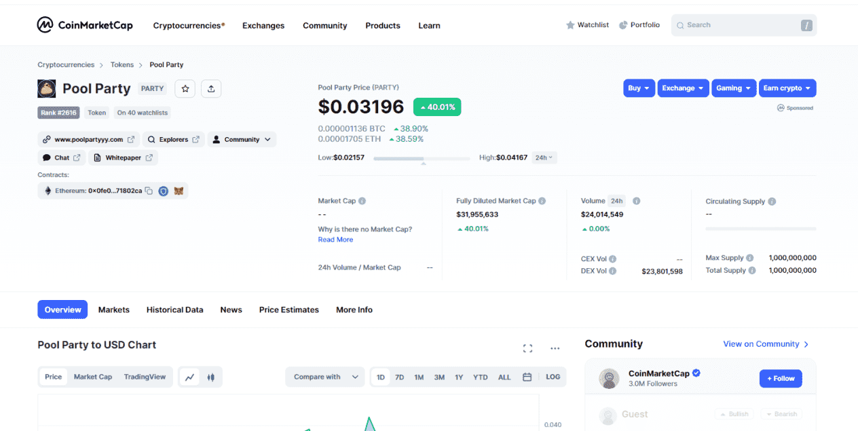Screen dimensions: 858x431
Task: Click Read More about market cap
Action: 335,240
